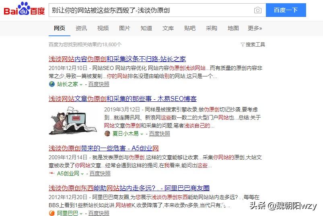Select the 网页 tab
323x216 pixels.
[60, 28]
